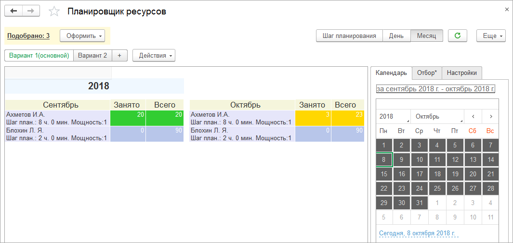Click Блохин Л. Я. row under Октябрь
Image resolution: width=513 pixels, height=243 pixels.
[x=242, y=134]
